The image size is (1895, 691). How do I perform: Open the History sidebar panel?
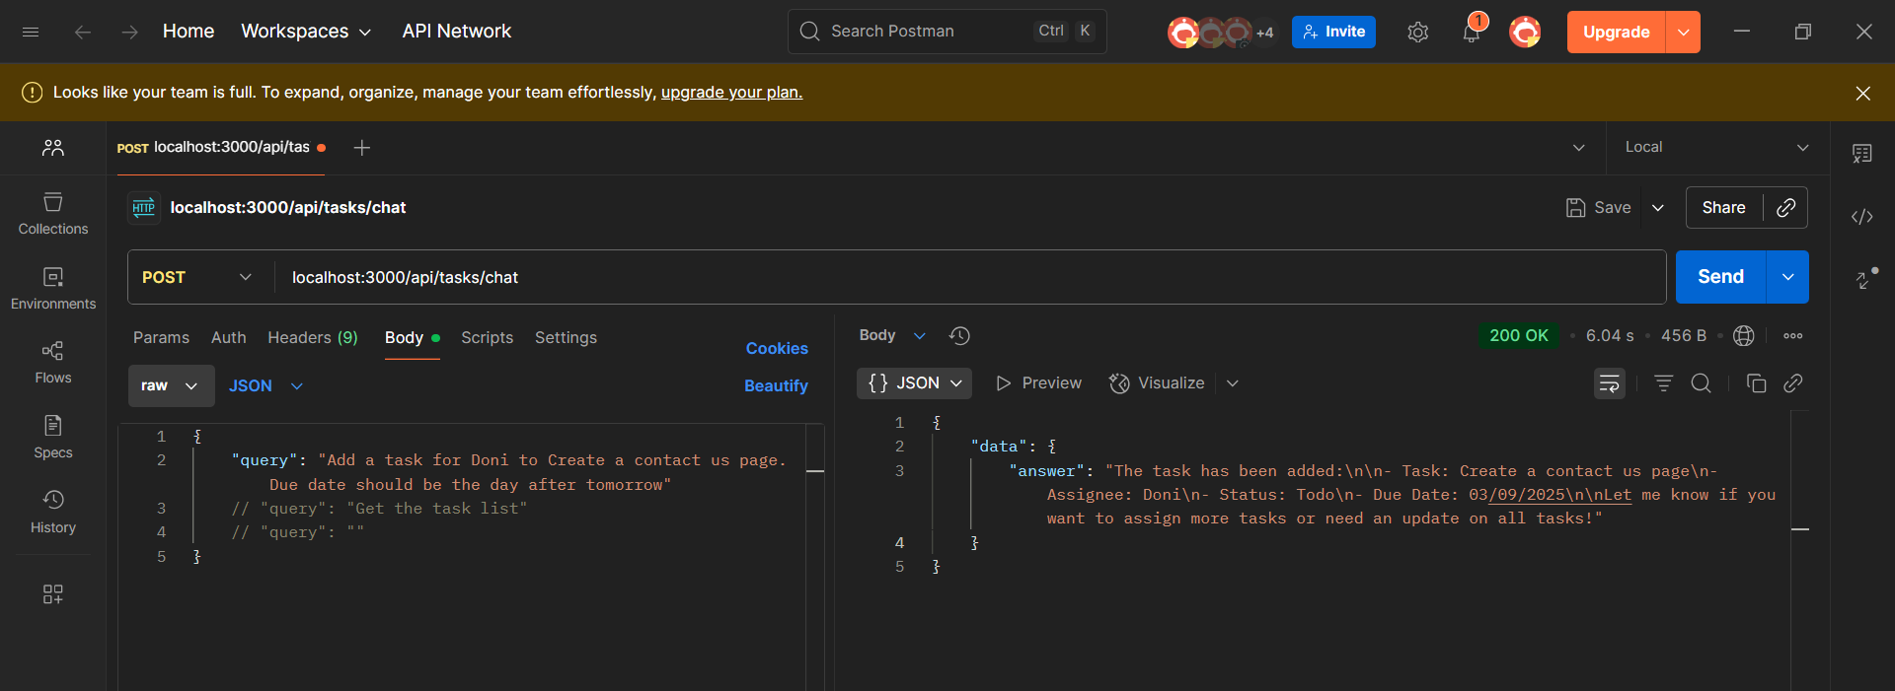point(53,513)
